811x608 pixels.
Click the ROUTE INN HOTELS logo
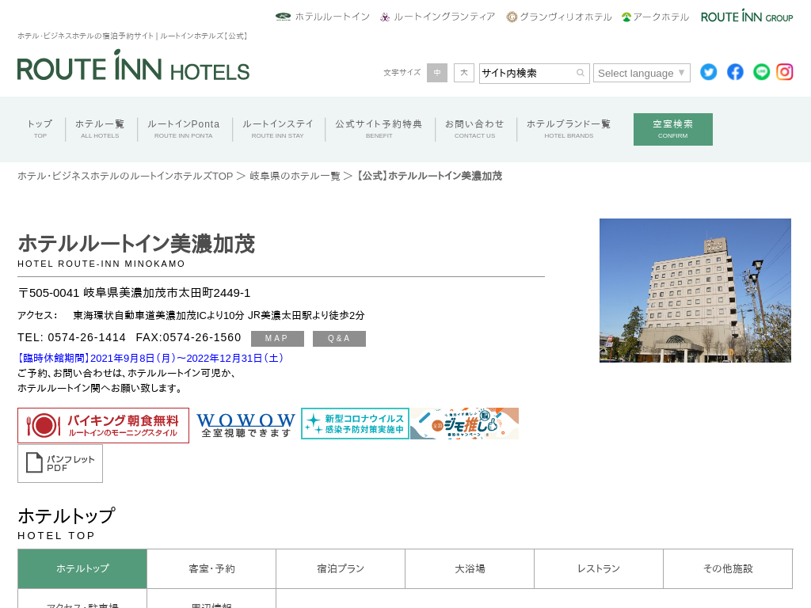tap(133, 66)
